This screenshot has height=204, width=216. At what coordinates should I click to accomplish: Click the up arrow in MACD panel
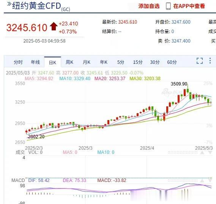pyautogui.click(x=202, y=180)
